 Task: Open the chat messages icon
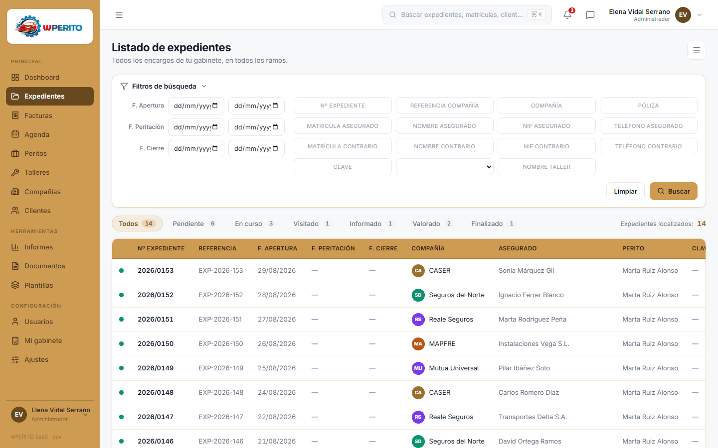coord(590,15)
